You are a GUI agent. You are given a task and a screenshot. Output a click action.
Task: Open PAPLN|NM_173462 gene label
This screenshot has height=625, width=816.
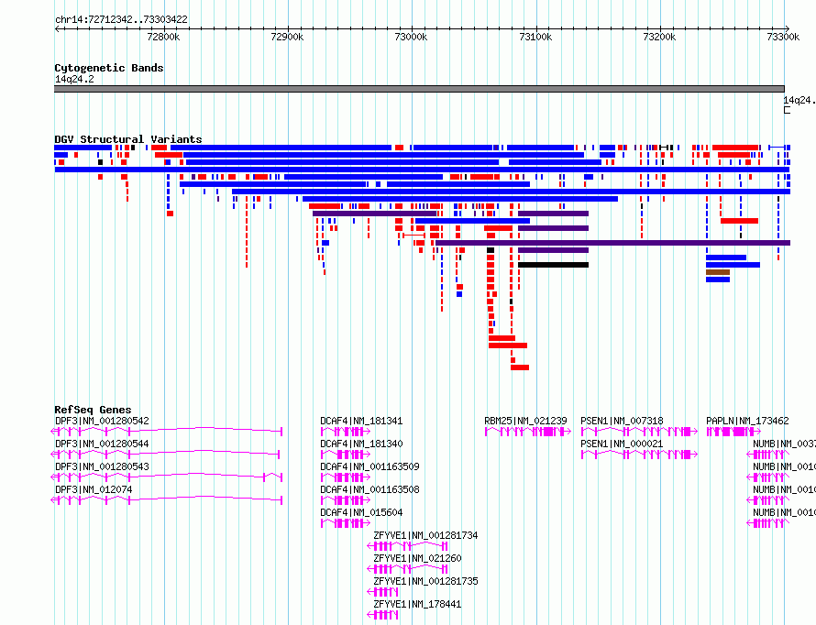[x=747, y=421]
